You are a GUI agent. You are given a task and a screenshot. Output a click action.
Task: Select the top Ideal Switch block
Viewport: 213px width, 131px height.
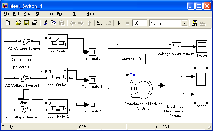click(58, 41)
